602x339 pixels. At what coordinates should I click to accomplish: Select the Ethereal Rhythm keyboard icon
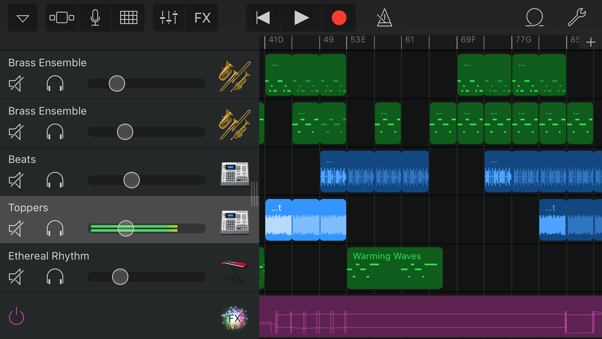point(234,271)
